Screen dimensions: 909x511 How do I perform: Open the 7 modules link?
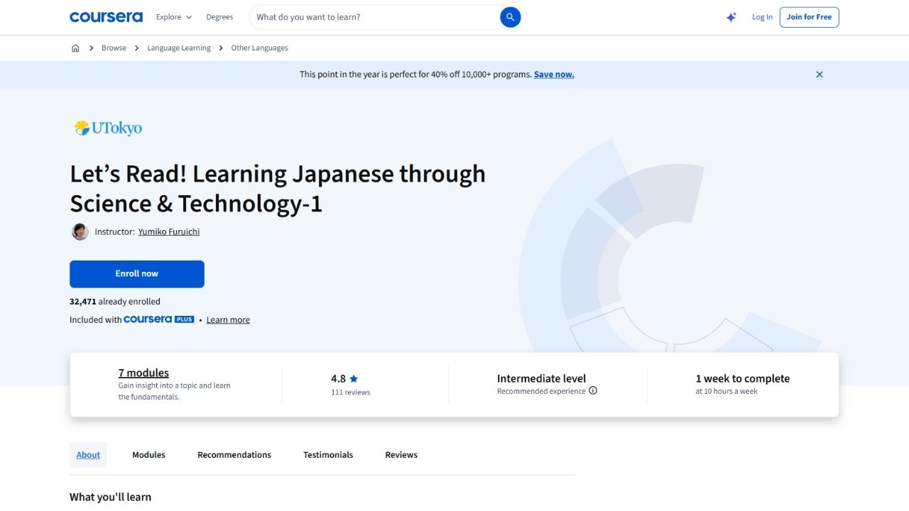[x=143, y=373]
